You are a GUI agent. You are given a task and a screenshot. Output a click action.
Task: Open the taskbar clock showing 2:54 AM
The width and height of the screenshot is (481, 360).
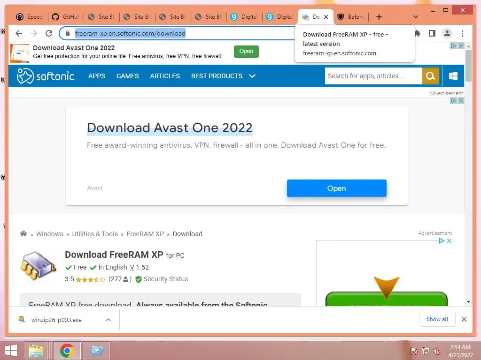pyautogui.click(x=460, y=351)
